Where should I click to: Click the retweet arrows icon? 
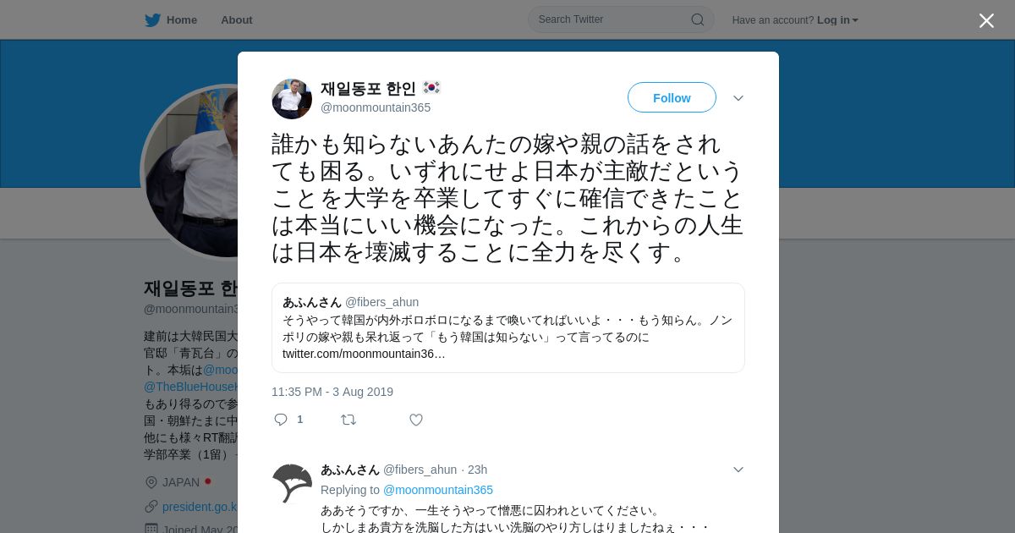click(x=348, y=420)
